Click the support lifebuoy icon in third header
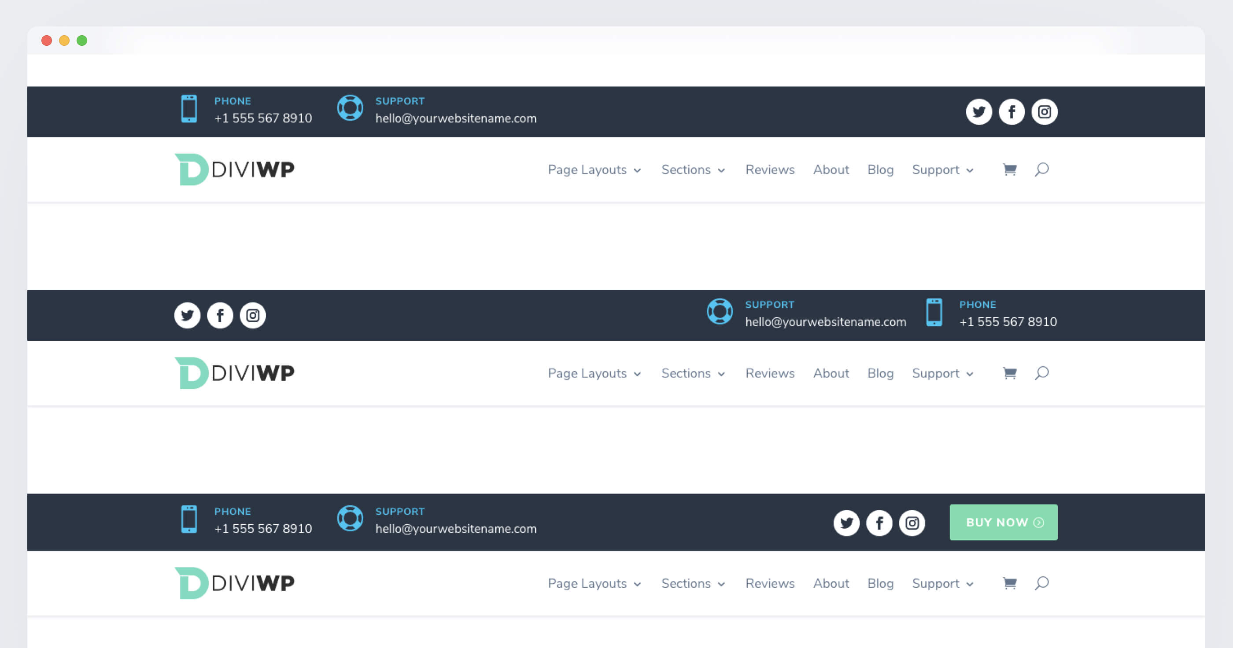Viewport: 1233px width, 648px height. (x=350, y=518)
